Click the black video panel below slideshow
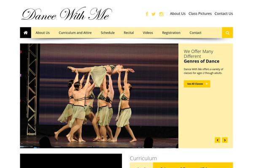This screenshot has width=253, height=168. coord(71,161)
